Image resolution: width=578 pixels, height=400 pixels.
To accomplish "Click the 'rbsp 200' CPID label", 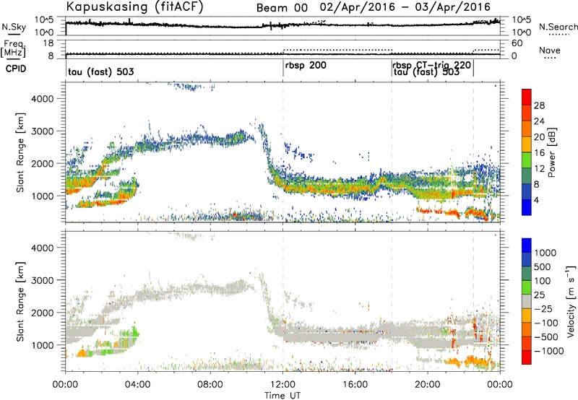I will point(306,66).
